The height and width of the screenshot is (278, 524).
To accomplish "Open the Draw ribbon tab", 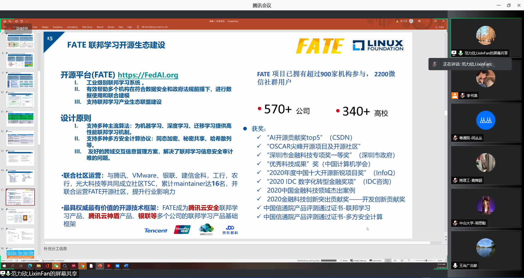I will click(35, 27).
